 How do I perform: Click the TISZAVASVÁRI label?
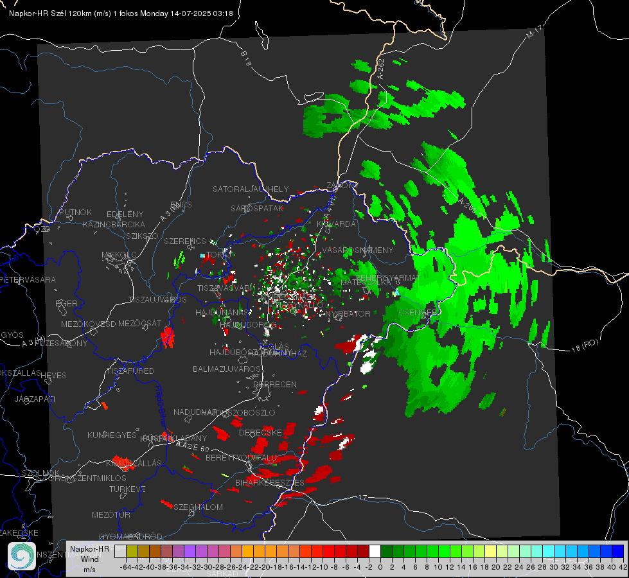(226, 288)
